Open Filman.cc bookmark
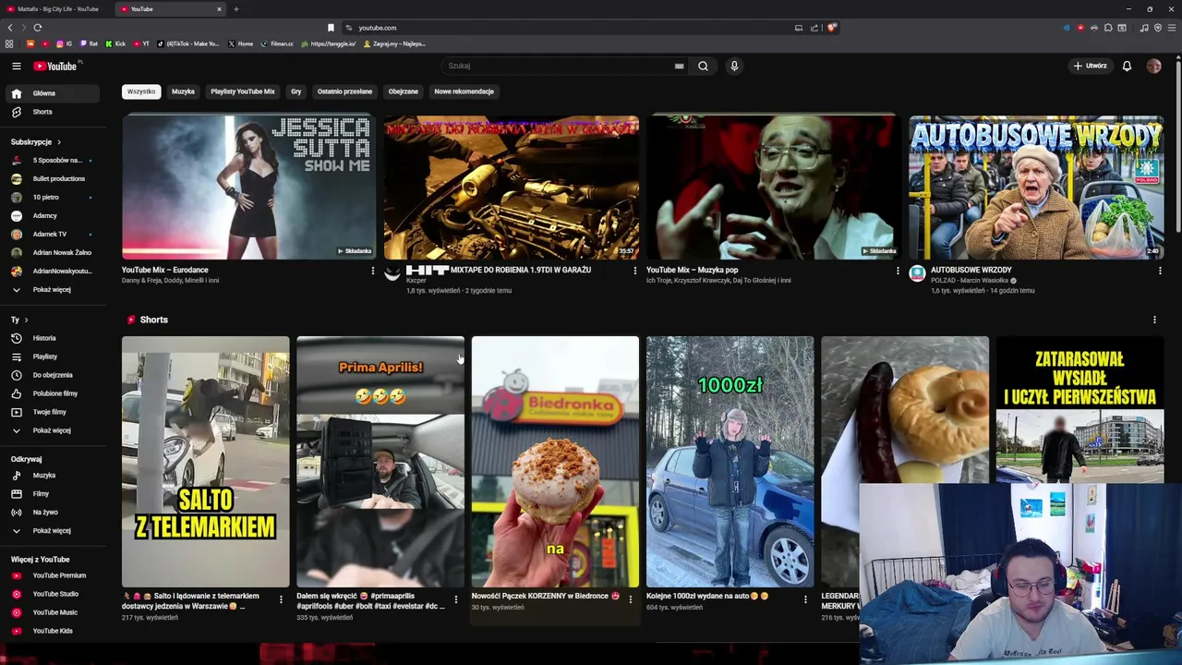 click(277, 43)
